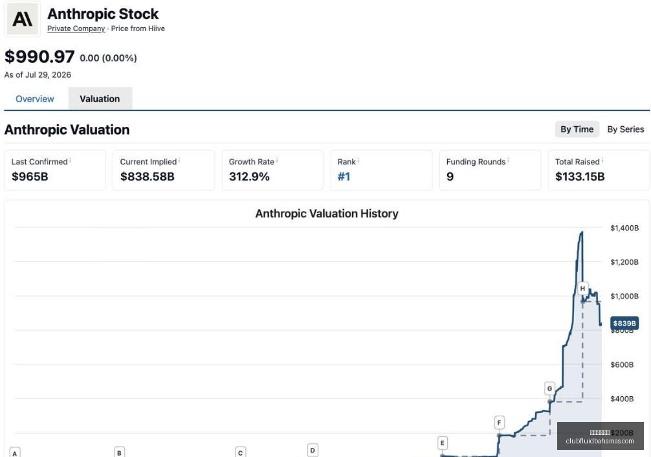Screen dimensions: 651x457
Task: Show the info tooltip beside Growth Rate
Action: tap(277, 160)
